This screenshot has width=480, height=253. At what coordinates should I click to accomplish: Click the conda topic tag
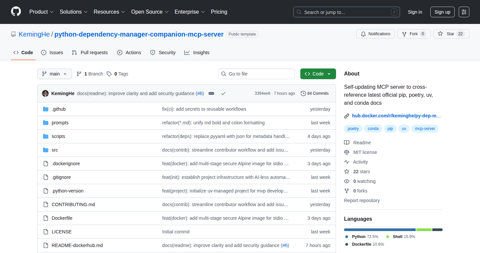373,129
